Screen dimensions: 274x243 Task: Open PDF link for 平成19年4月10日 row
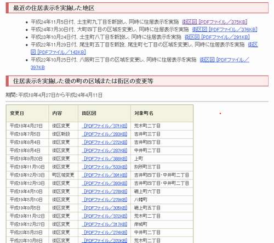tap(105, 191)
